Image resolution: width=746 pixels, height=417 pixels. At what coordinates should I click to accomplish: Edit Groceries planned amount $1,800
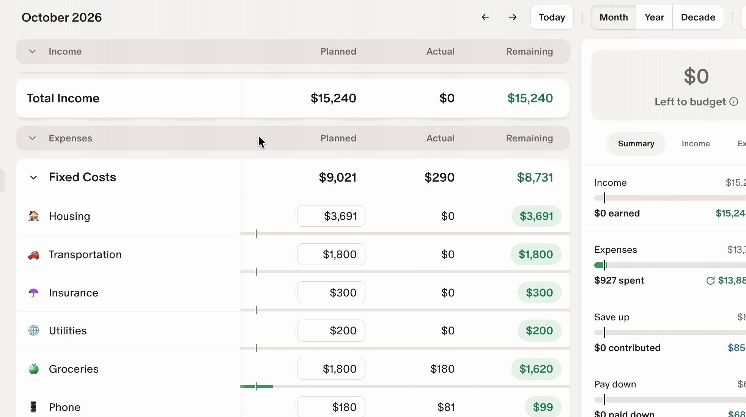click(331, 369)
